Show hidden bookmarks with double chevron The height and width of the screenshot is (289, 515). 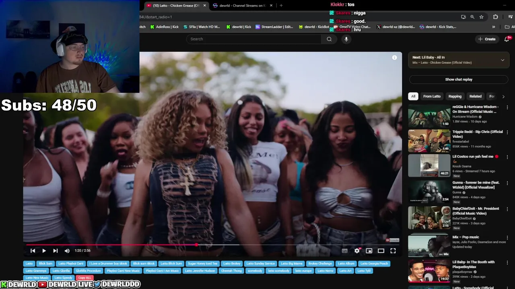[x=494, y=27]
